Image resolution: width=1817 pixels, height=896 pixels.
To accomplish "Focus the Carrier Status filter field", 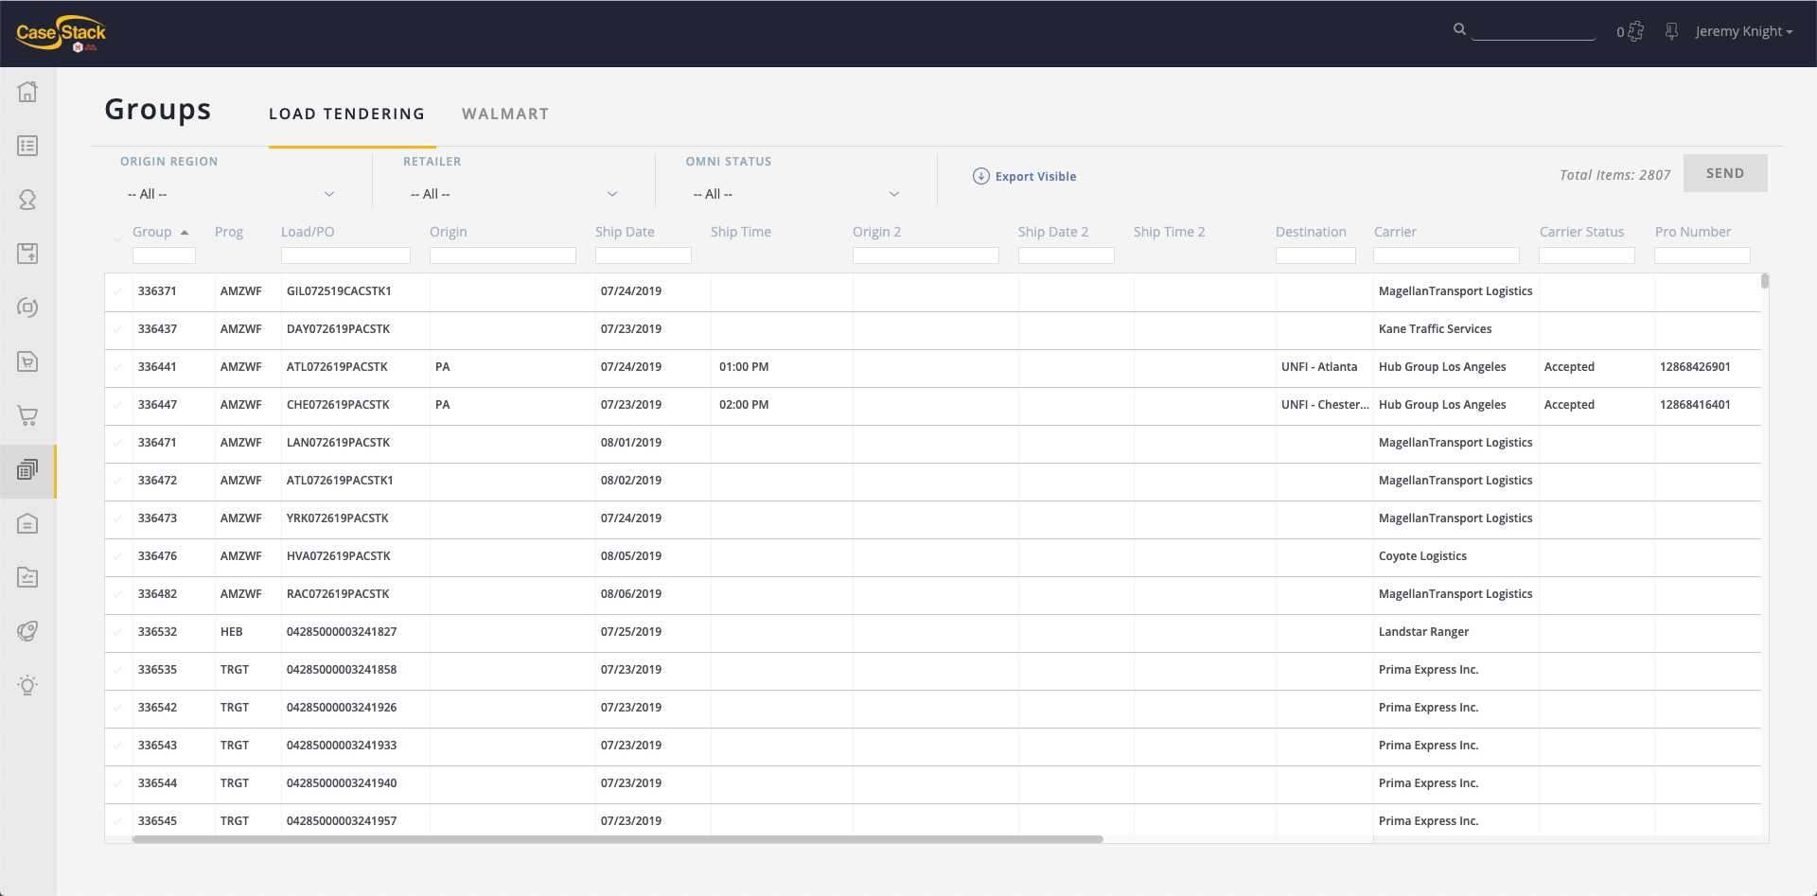I will click(x=1587, y=255).
